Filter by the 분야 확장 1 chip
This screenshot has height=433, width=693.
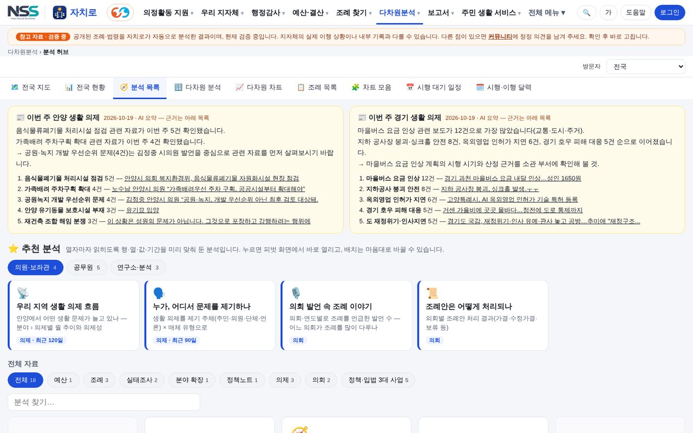[x=192, y=380]
